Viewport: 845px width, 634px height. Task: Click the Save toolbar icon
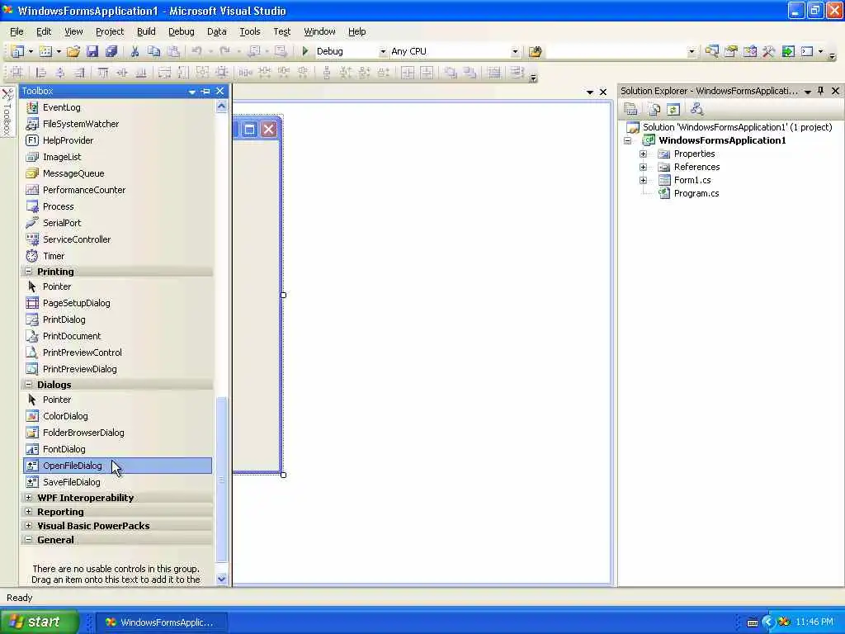coord(92,51)
